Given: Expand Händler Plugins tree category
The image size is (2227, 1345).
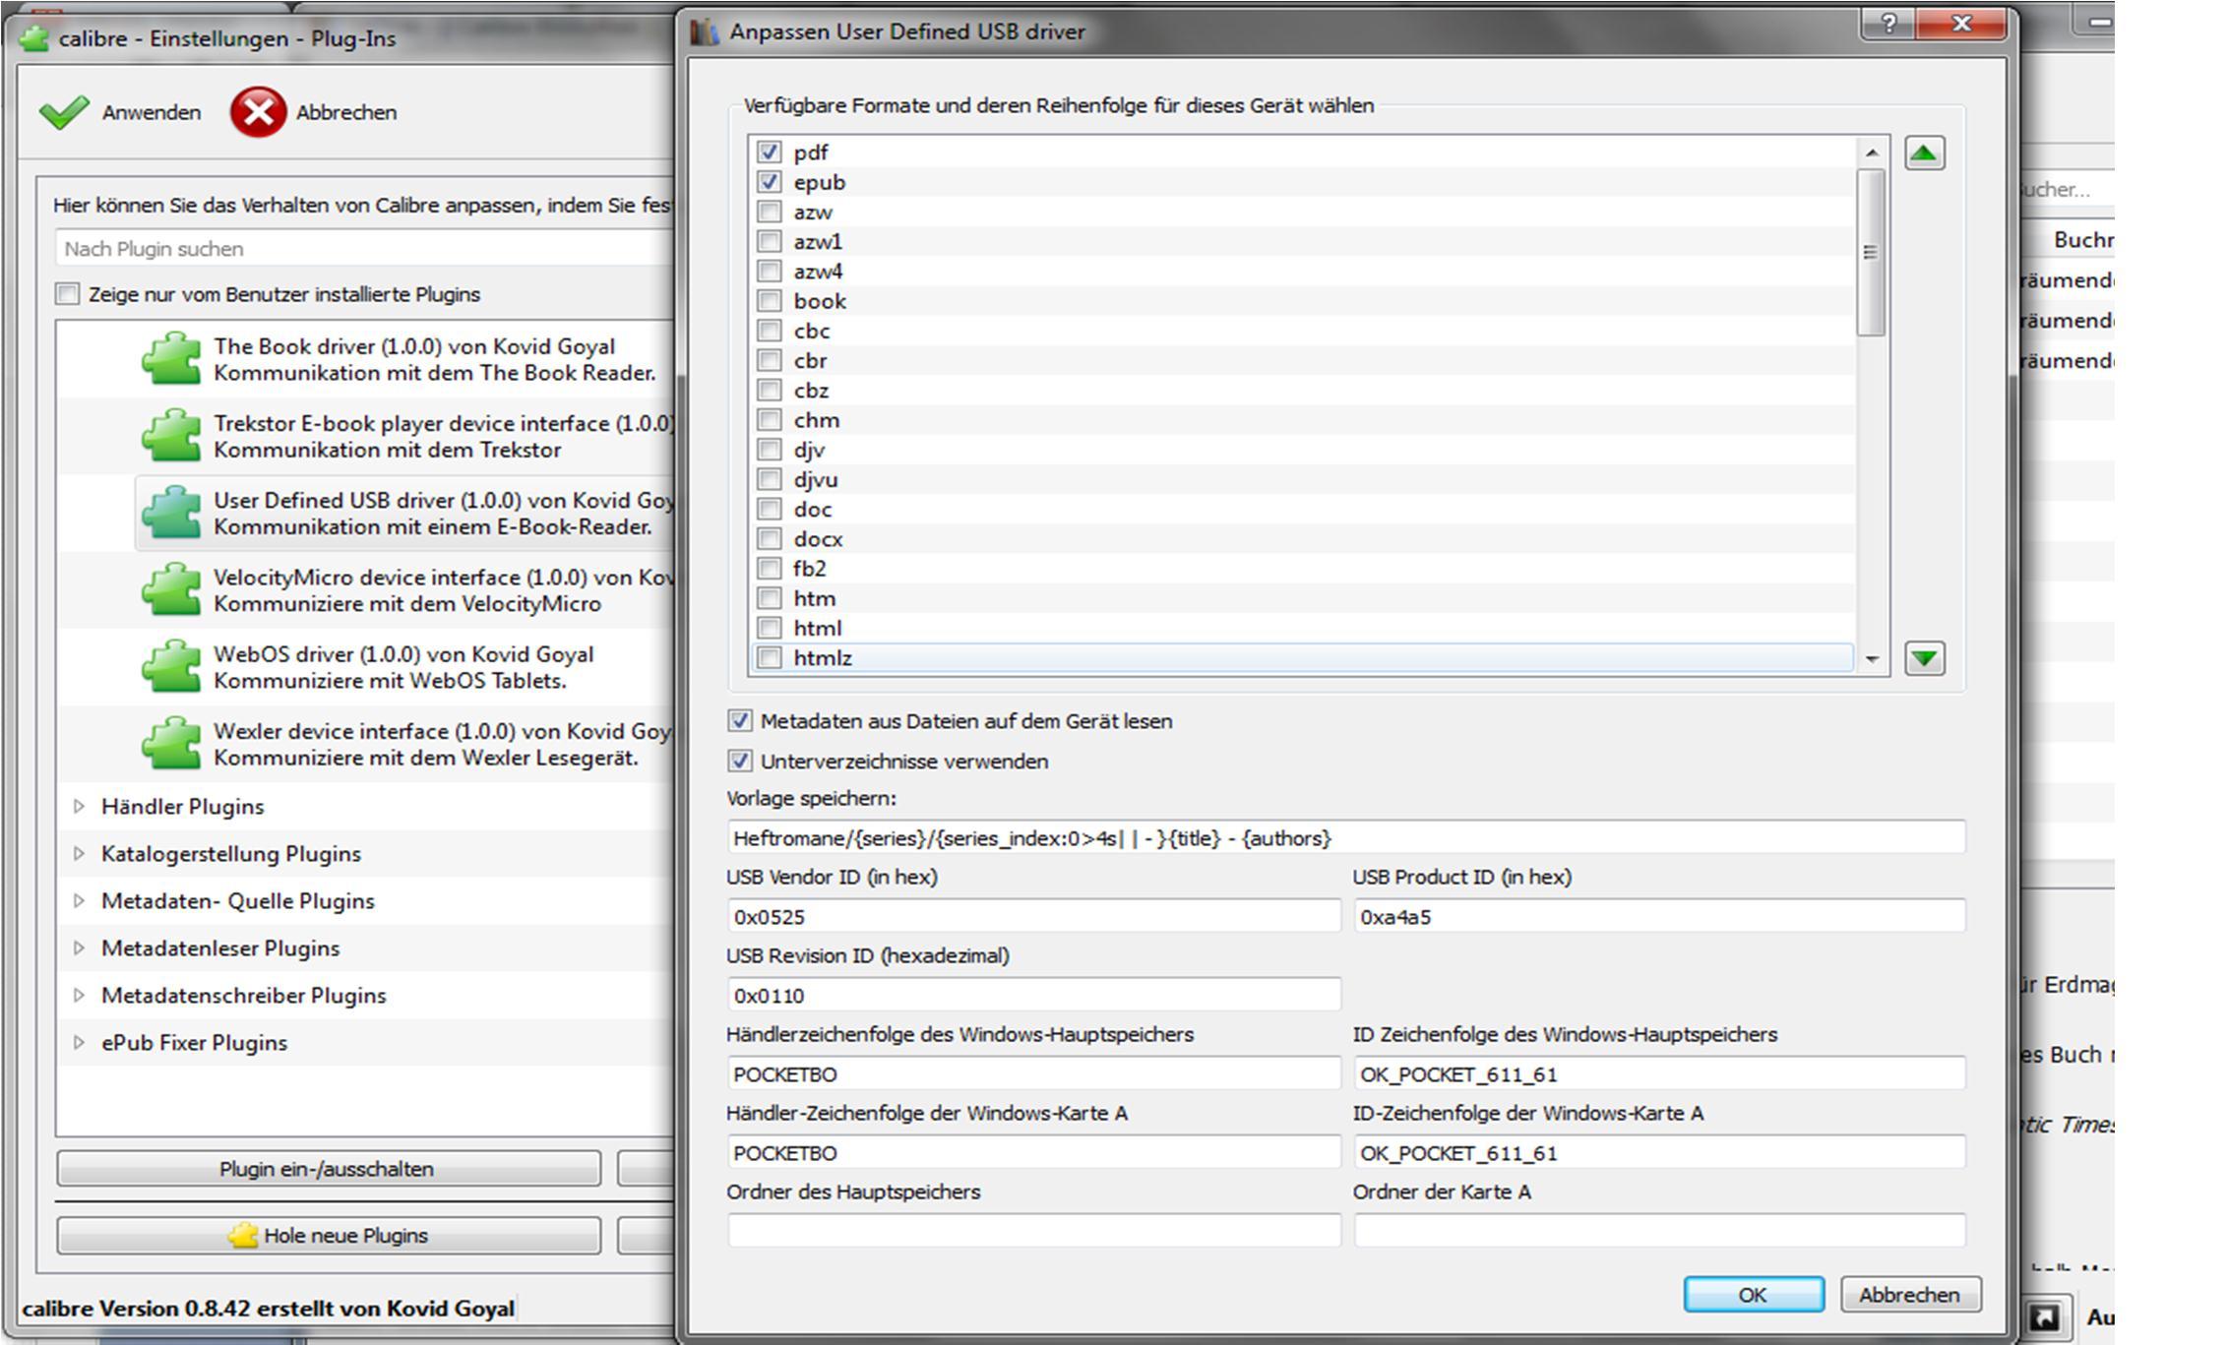Looking at the screenshot, I should point(79,807).
